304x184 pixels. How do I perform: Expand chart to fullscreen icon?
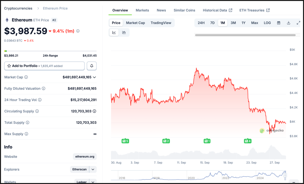[298, 23]
